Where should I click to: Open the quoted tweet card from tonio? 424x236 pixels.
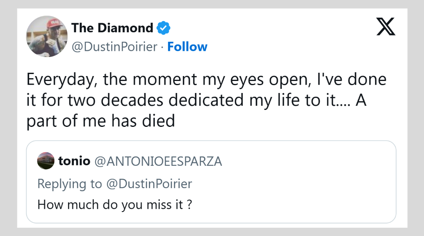(290, 194)
